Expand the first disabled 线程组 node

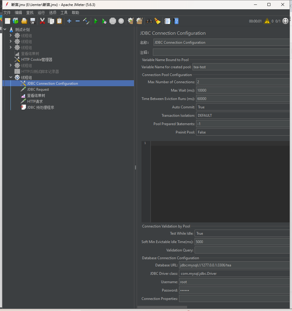[11, 35]
